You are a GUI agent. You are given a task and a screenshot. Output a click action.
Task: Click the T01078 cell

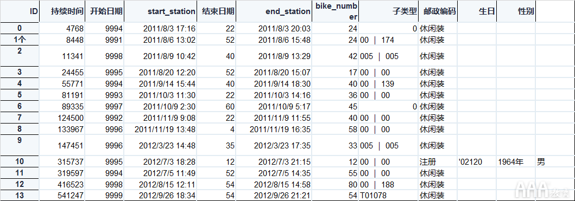[388, 196]
